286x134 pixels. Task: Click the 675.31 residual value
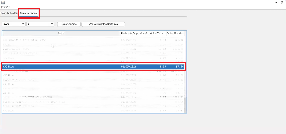tap(179, 84)
